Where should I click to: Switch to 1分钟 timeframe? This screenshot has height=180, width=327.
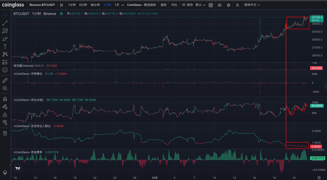click(x=72, y=5)
